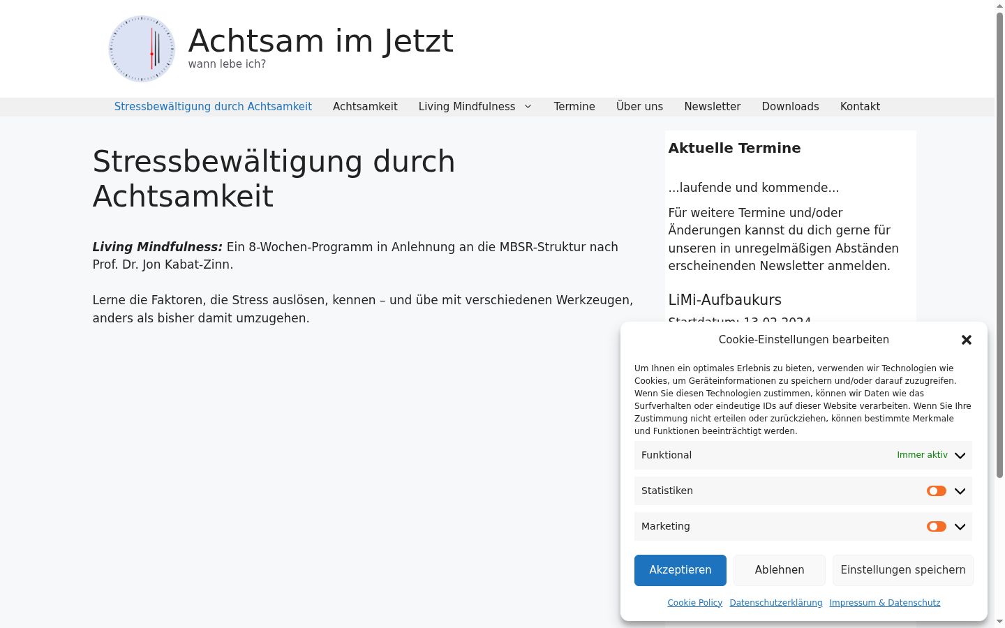Go to the Achtsamkeit menu page
Image resolution: width=1005 pixels, height=628 pixels.
(365, 107)
